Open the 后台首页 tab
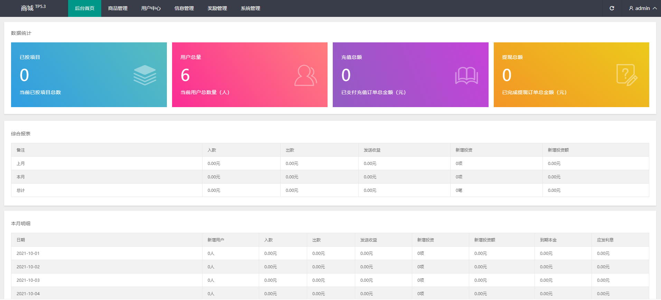661x300 pixels. click(x=85, y=8)
